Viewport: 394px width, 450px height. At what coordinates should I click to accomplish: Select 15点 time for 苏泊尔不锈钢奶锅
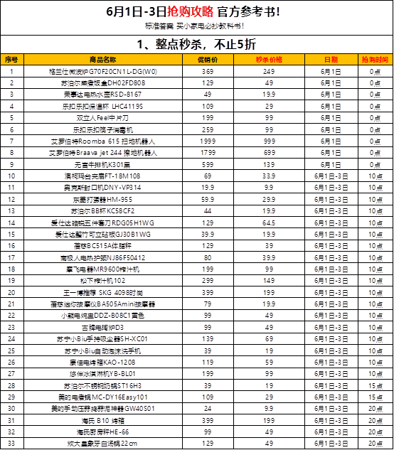pos(376,386)
